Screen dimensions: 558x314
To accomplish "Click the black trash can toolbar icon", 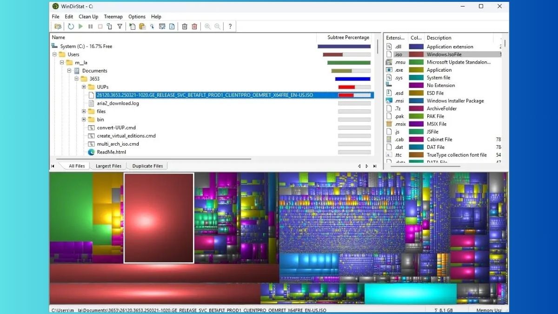I will click(185, 27).
